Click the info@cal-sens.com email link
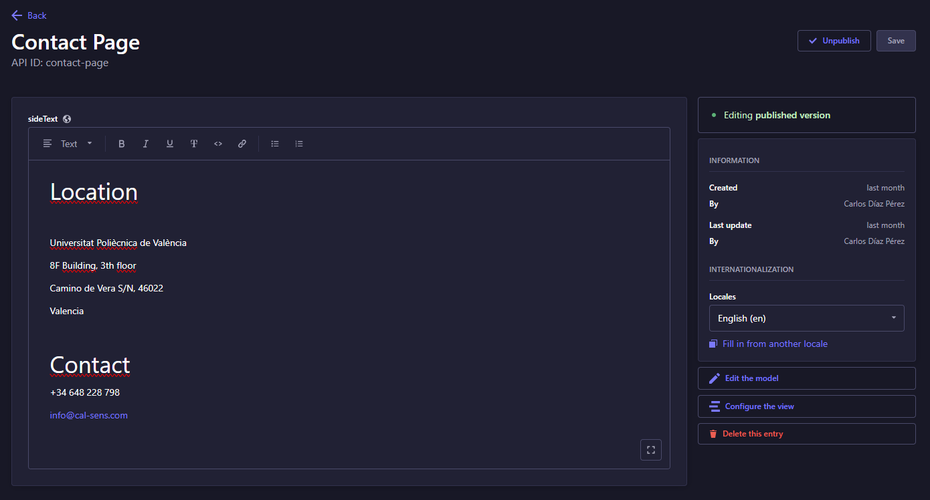 coord(89,415)
